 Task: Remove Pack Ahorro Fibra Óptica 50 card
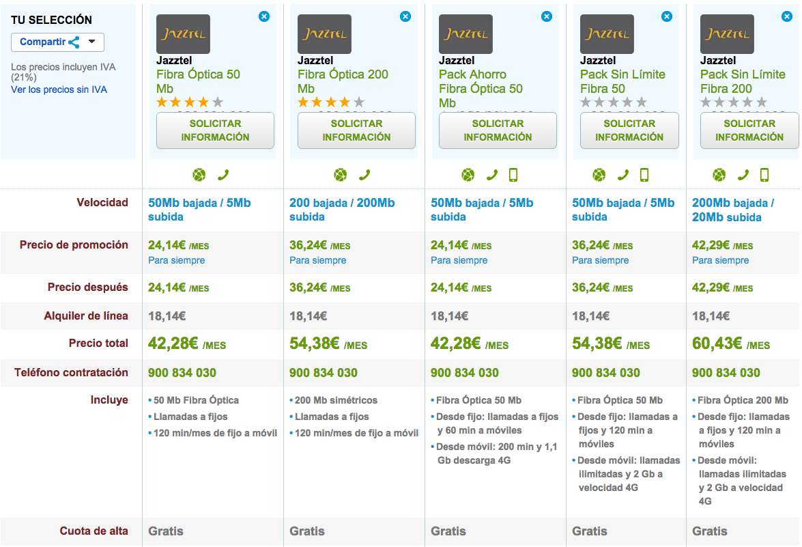pos(546,16)
